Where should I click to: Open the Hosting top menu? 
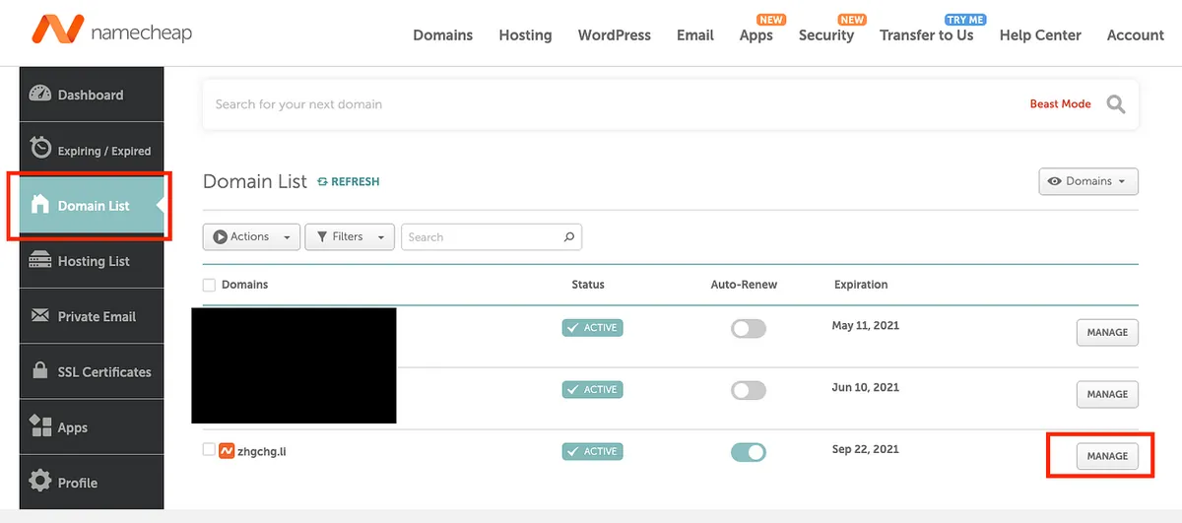(525, 35)
